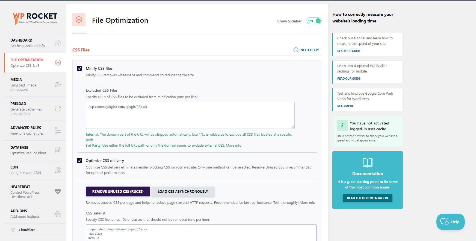Open the Cloudflare add-on menu item
This screenshot has height=241, width=476.
(35, 230)
